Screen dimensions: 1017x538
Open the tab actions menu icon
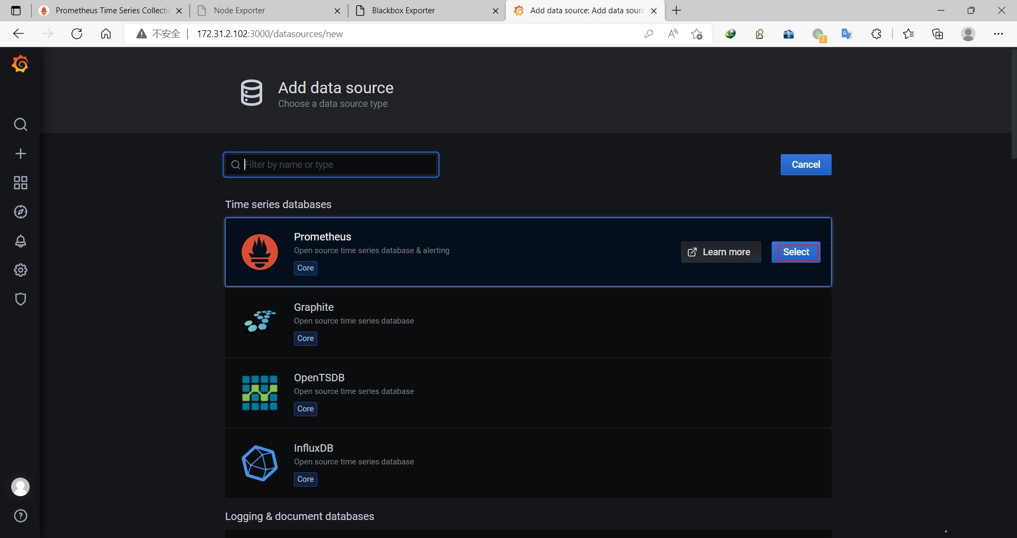[16, 11]
